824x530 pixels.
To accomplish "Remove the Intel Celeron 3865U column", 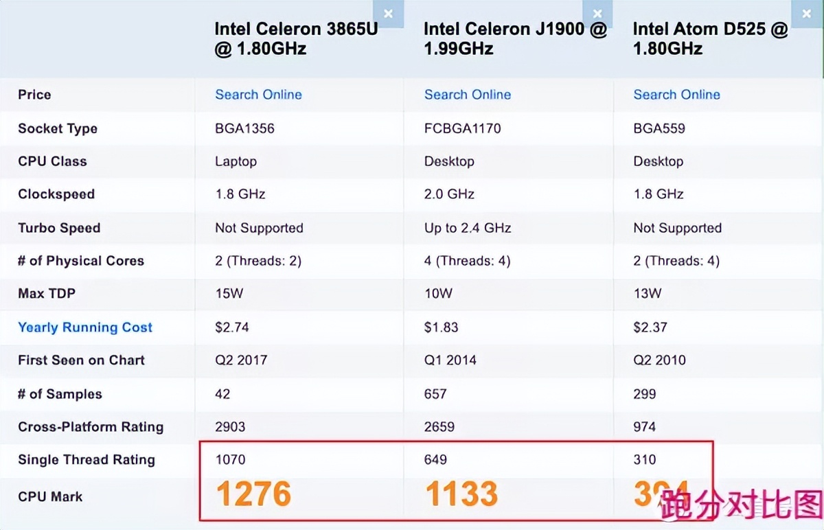I will [388, 14].
